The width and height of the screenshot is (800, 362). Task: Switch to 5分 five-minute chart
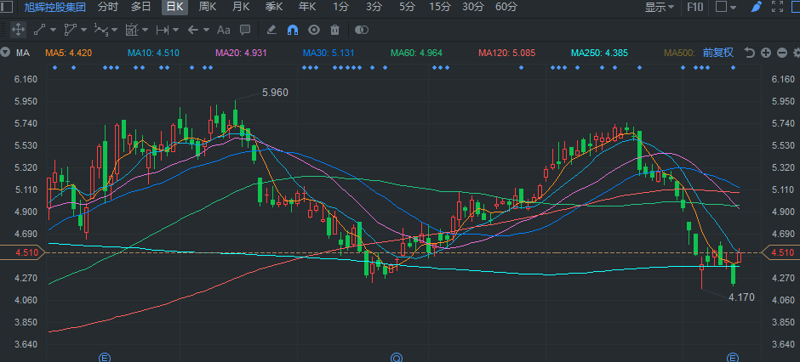407,7
